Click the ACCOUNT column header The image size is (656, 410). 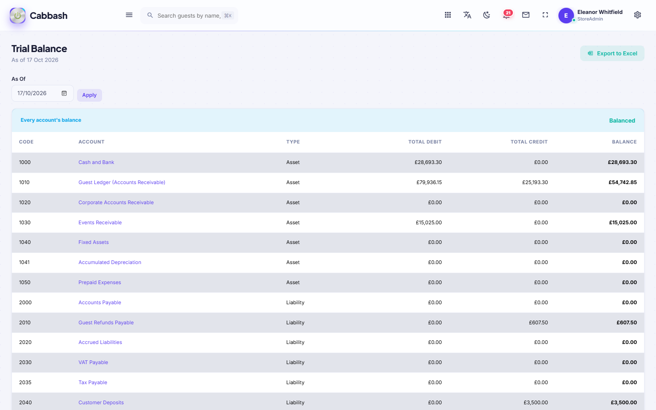(91, 142)
